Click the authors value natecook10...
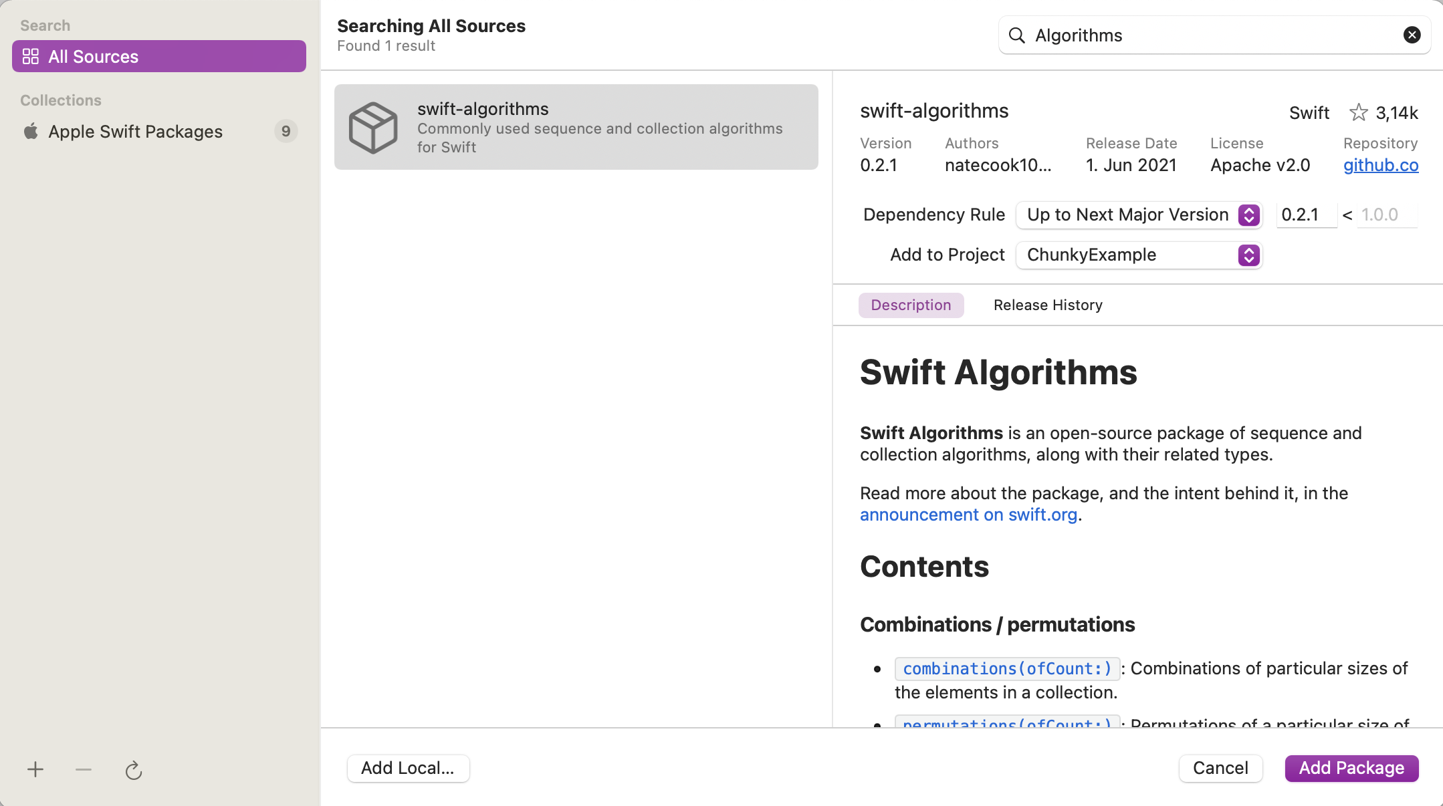Viewport: 1443px width, 806px height. [998, 165]
